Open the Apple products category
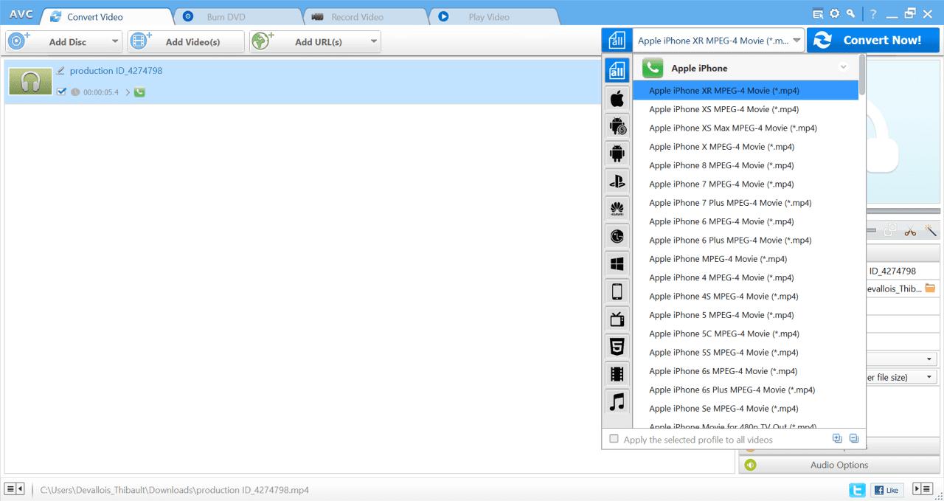944x501 pixels. pos(617,98)
